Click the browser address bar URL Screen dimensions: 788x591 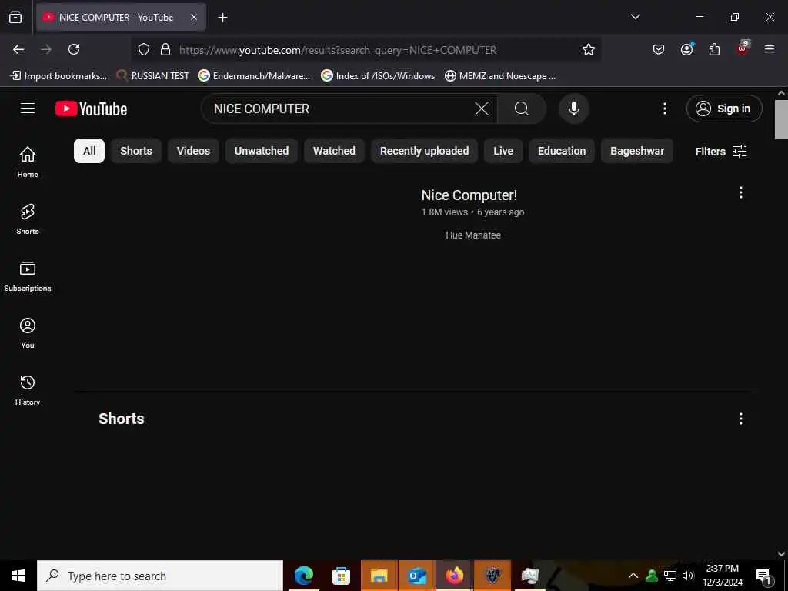coord(338,50)
